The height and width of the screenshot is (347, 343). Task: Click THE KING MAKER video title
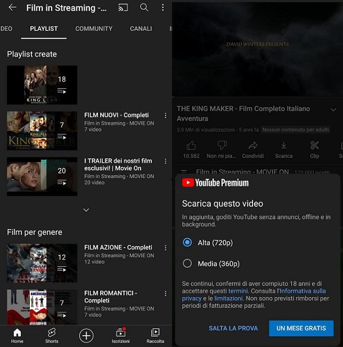click(x=243, y=113)
